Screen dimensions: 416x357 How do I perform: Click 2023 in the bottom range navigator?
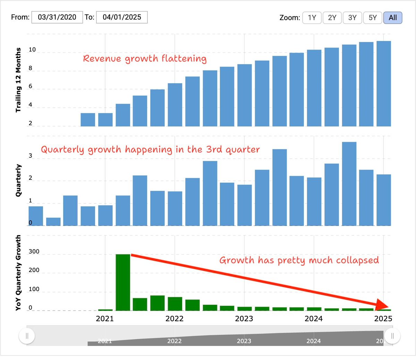[244, 341]
